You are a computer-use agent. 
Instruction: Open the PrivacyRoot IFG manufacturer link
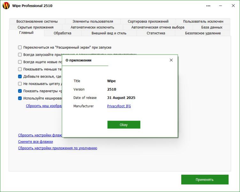point(119,106)
